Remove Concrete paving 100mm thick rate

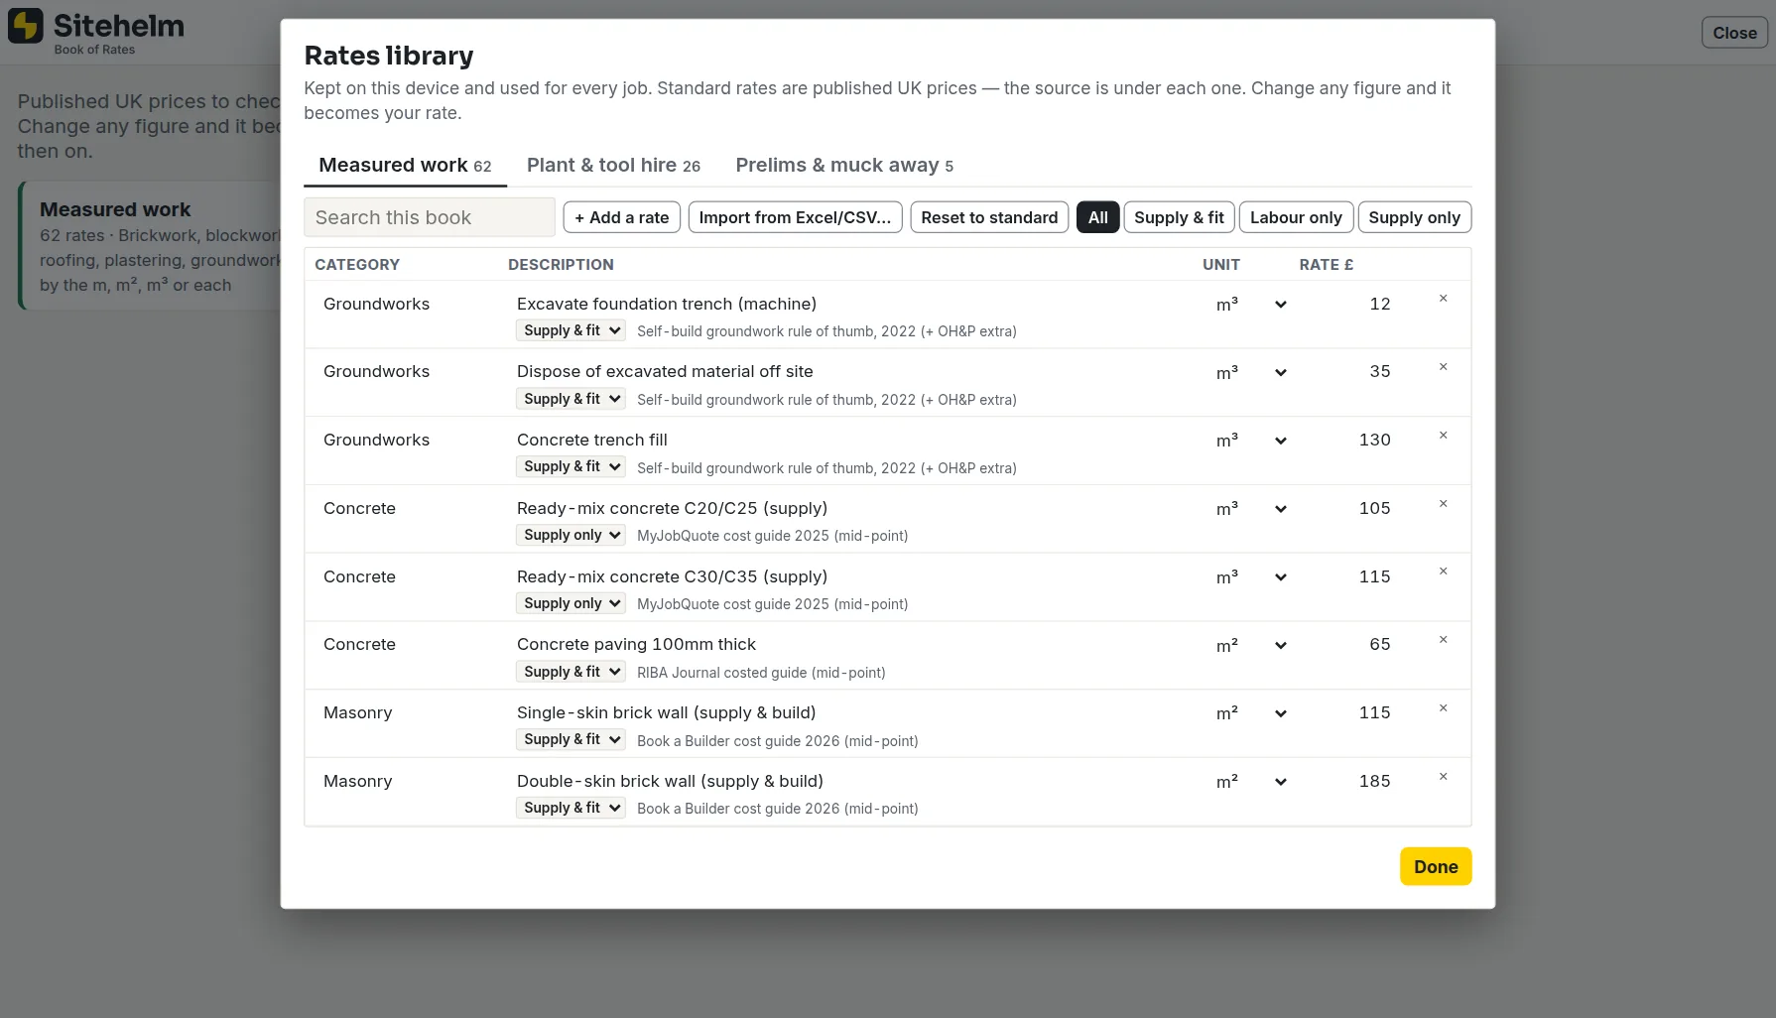[1443, 640]
